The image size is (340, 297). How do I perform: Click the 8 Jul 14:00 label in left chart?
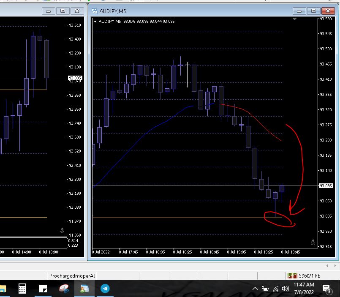pyautogui.click(x=22, y=252)
